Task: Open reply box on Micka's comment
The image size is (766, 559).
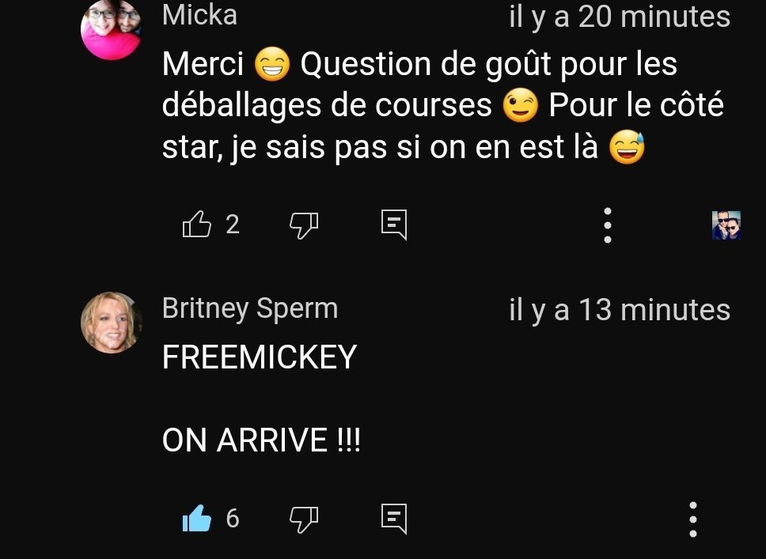Action: pyautogui.click(x=394, y=225)
